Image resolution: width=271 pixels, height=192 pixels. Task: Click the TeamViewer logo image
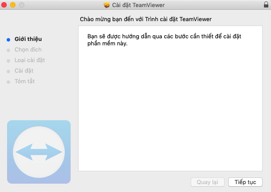[39, 152]
